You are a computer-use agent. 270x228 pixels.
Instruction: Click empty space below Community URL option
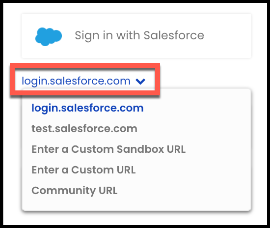click(136, 204)
